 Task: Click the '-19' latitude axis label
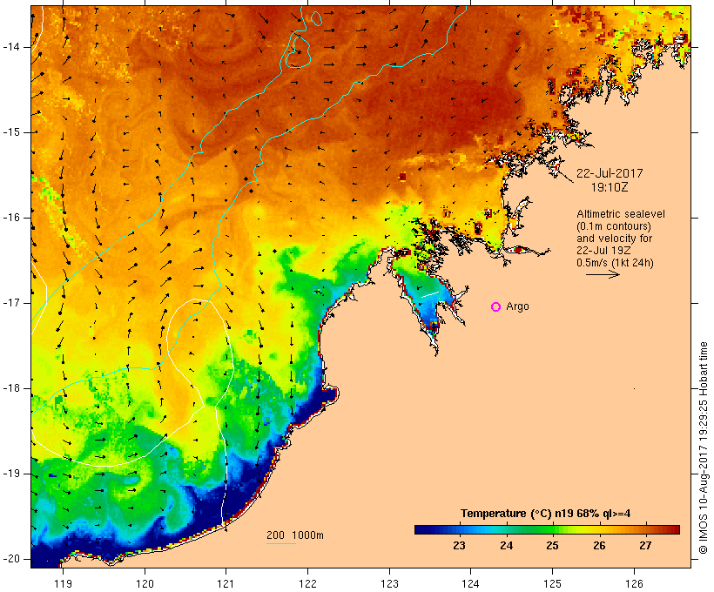coord(12,474)
